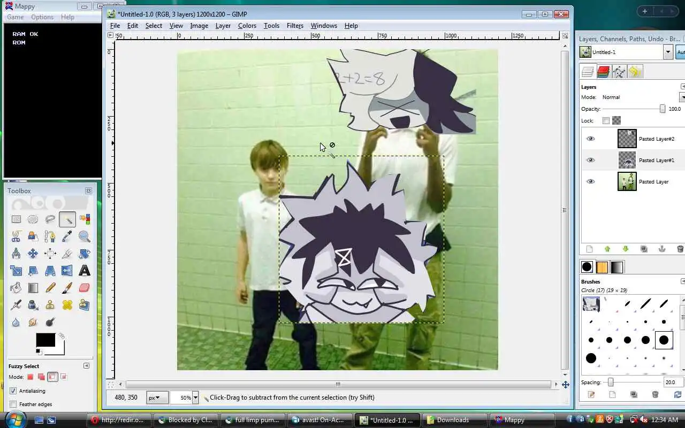
Task: Select the Smudge tool
Action: (33, 322)
